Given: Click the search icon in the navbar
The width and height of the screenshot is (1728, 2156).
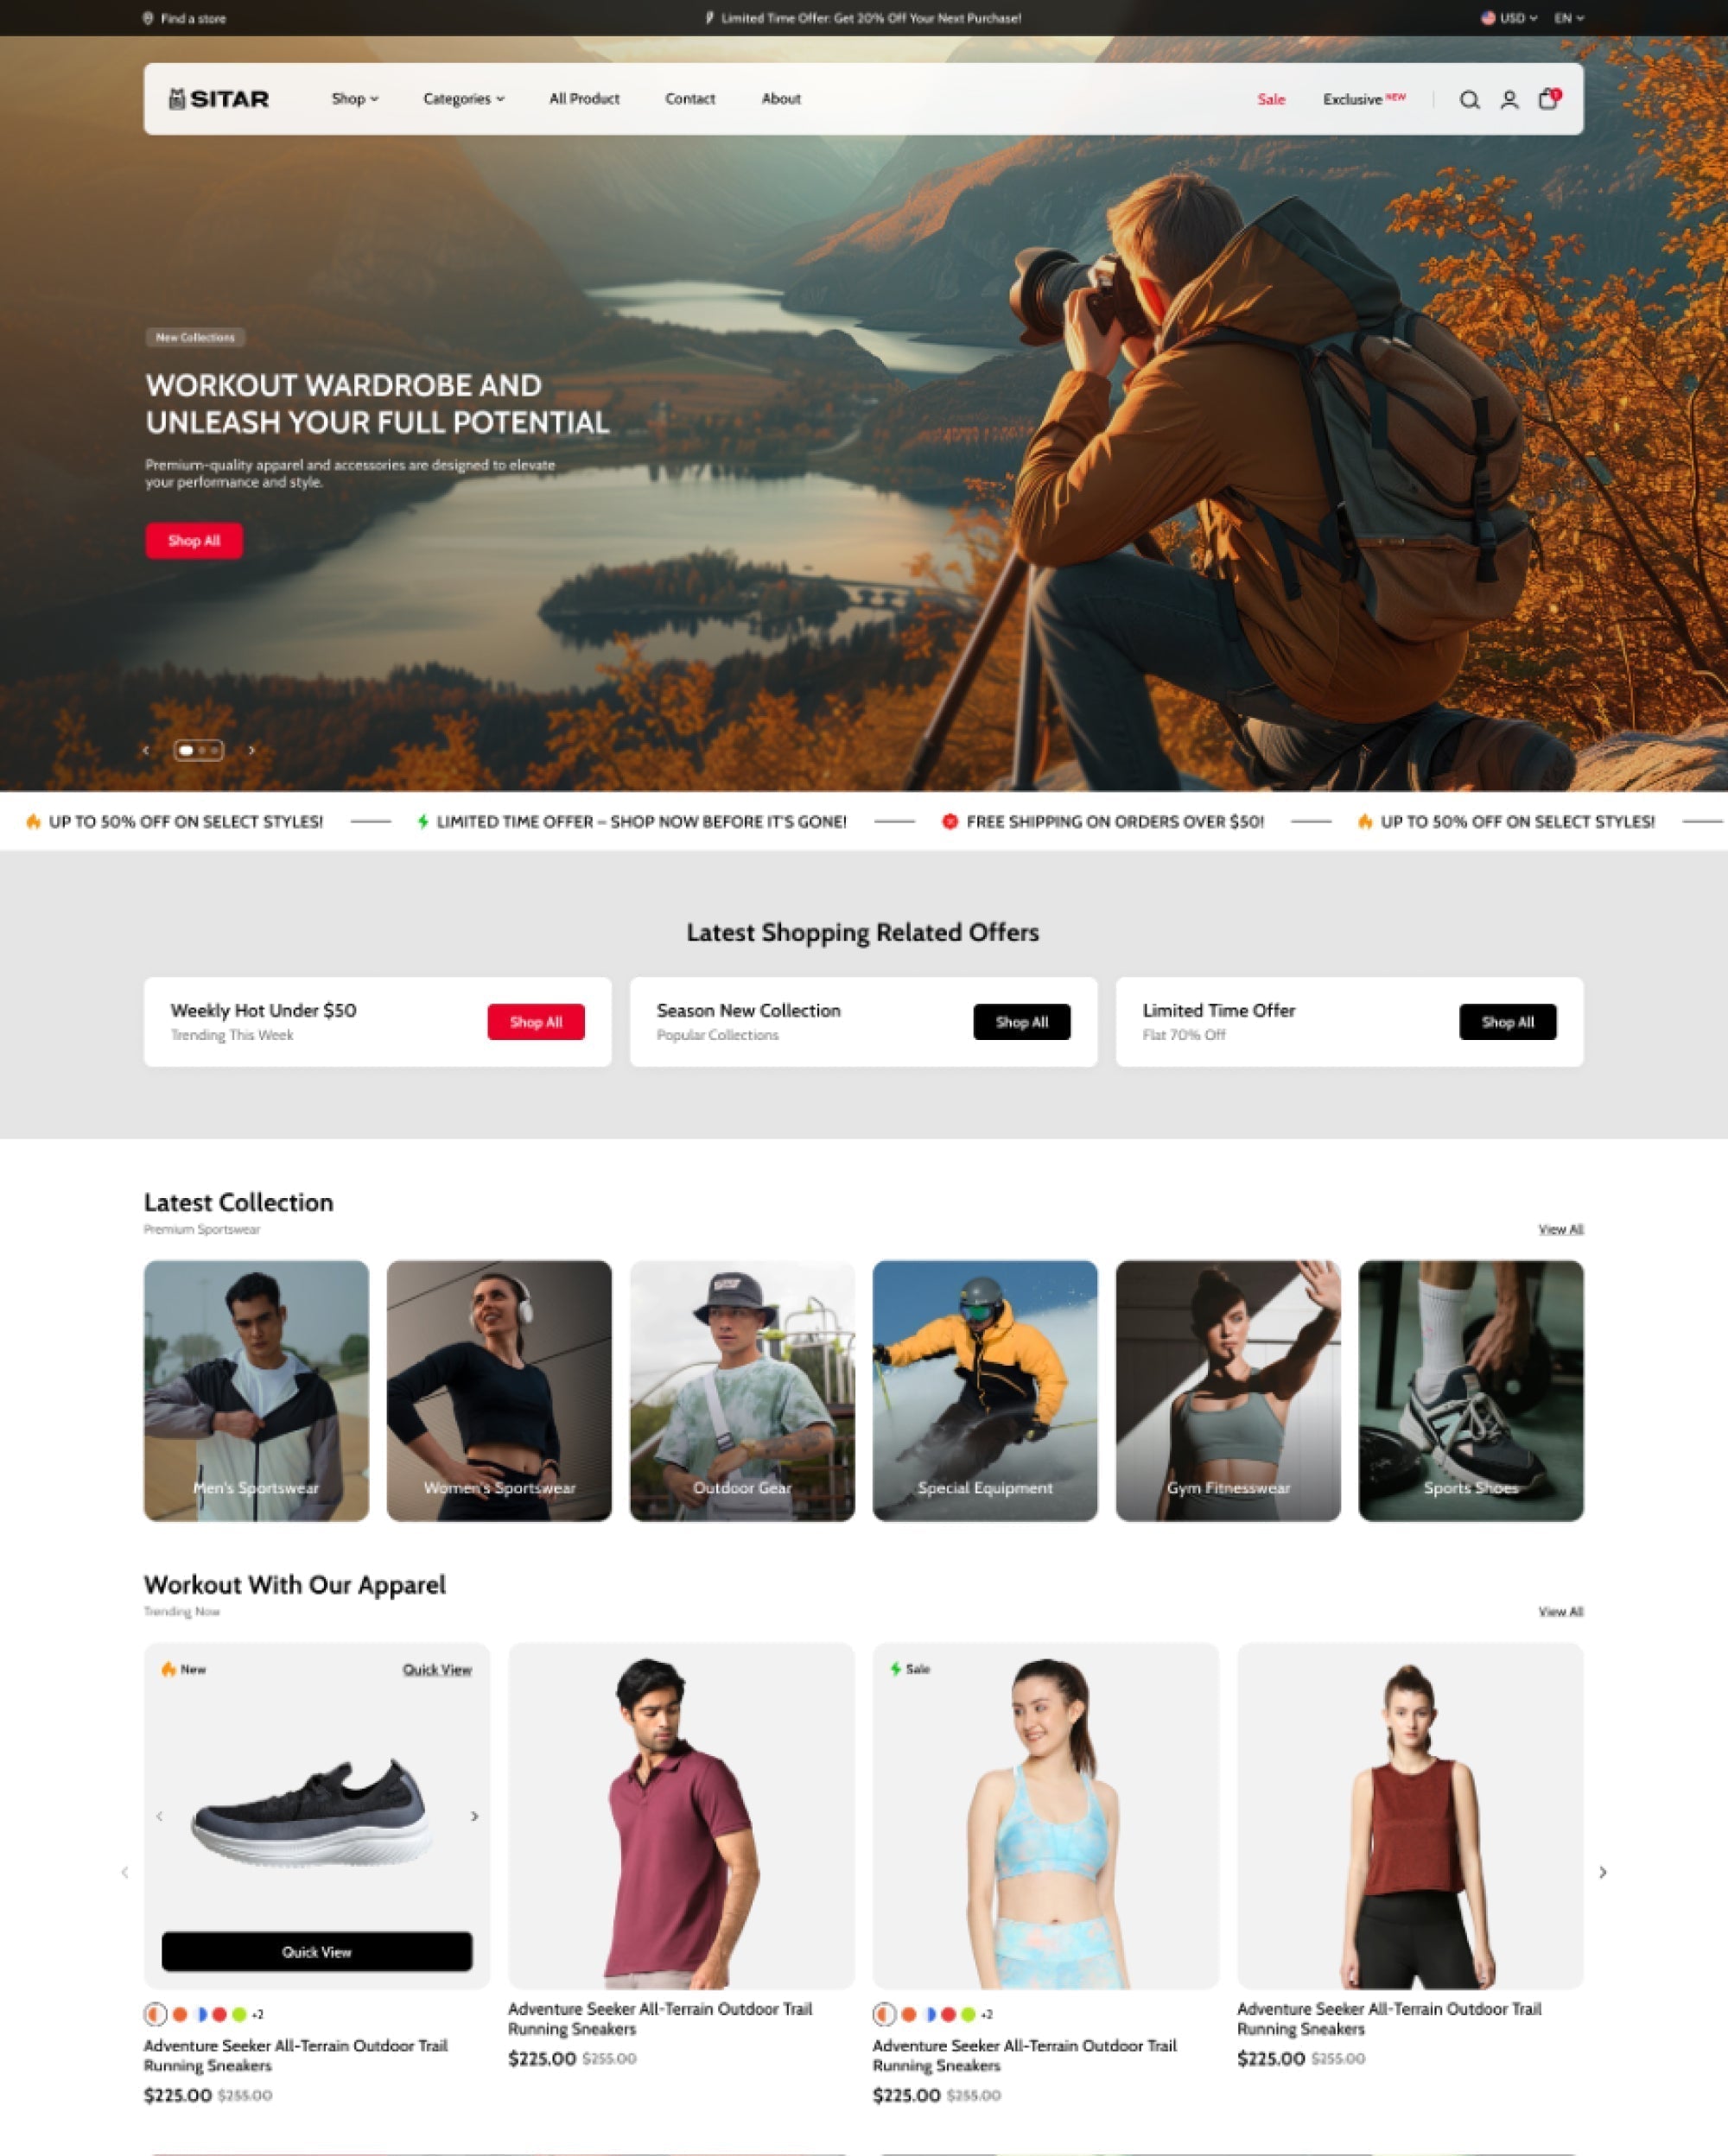Looking at the screenshot, I should [x=1471, y=98].
